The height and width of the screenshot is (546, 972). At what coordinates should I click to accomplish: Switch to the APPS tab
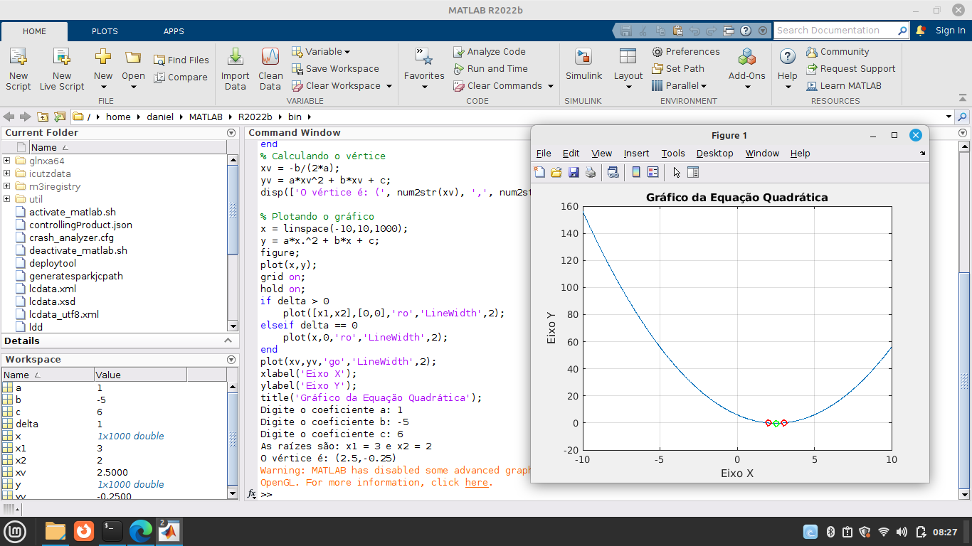[174, 31]
